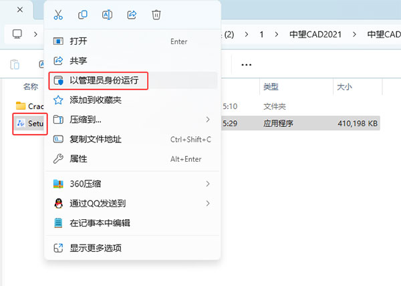This screenshot has width=401, height=286.
Task: Click the open-window icon beside 打开
Action: [x=58, y=41]
